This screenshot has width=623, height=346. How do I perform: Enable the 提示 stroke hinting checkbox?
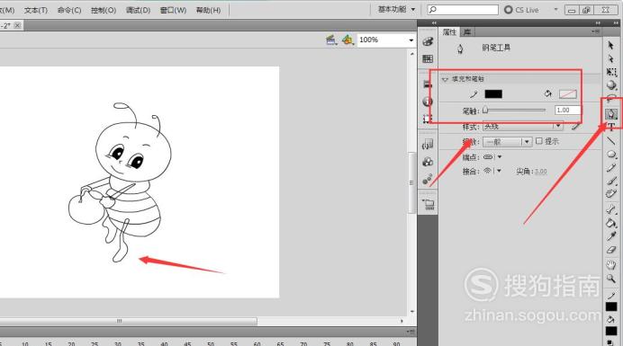point(538,141)
